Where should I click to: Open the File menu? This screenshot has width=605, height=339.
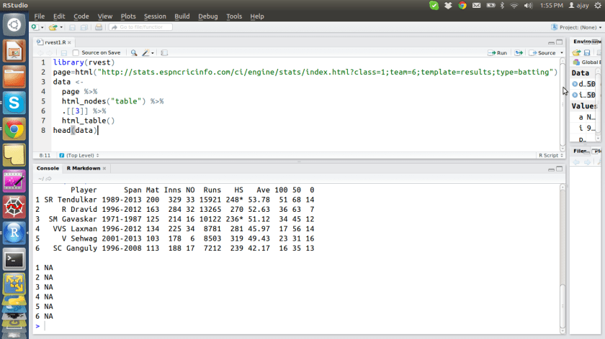(40, 17)
